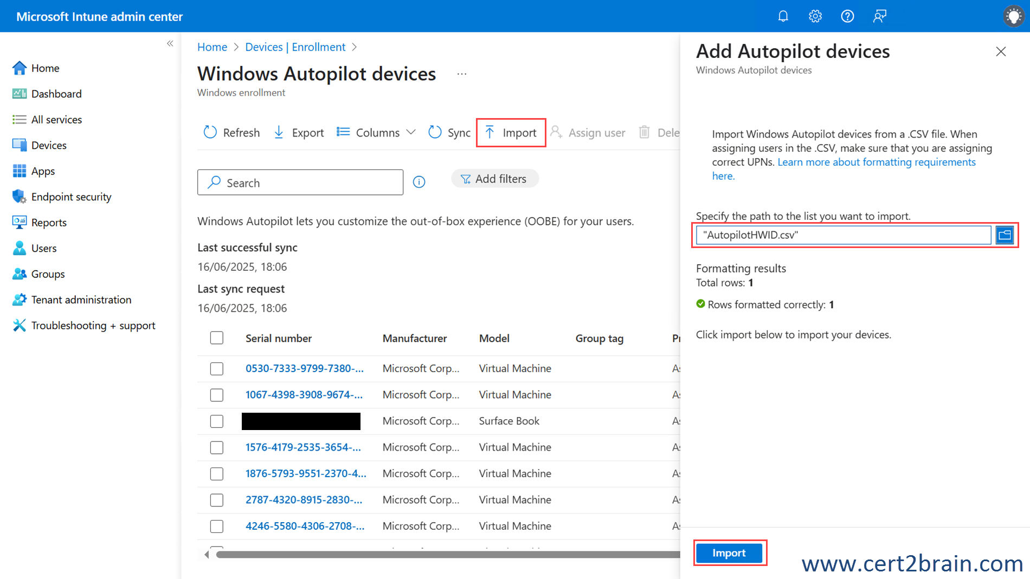This screenshot has width=1030, height=579.
Task: Open the help question mark icon
Action: 847,16
